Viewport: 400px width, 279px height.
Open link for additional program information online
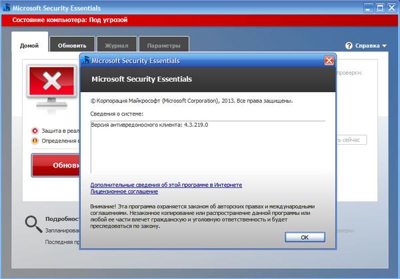166,185
